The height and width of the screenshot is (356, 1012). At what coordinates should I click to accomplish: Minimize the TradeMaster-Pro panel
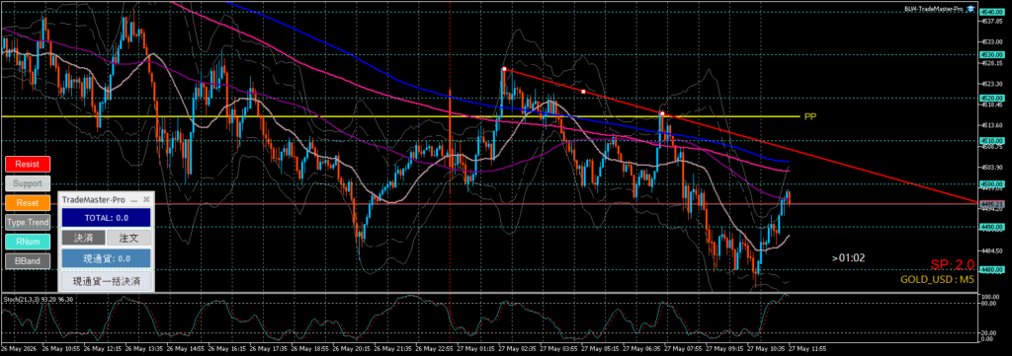pyautogui.click(x=134, y=200)
